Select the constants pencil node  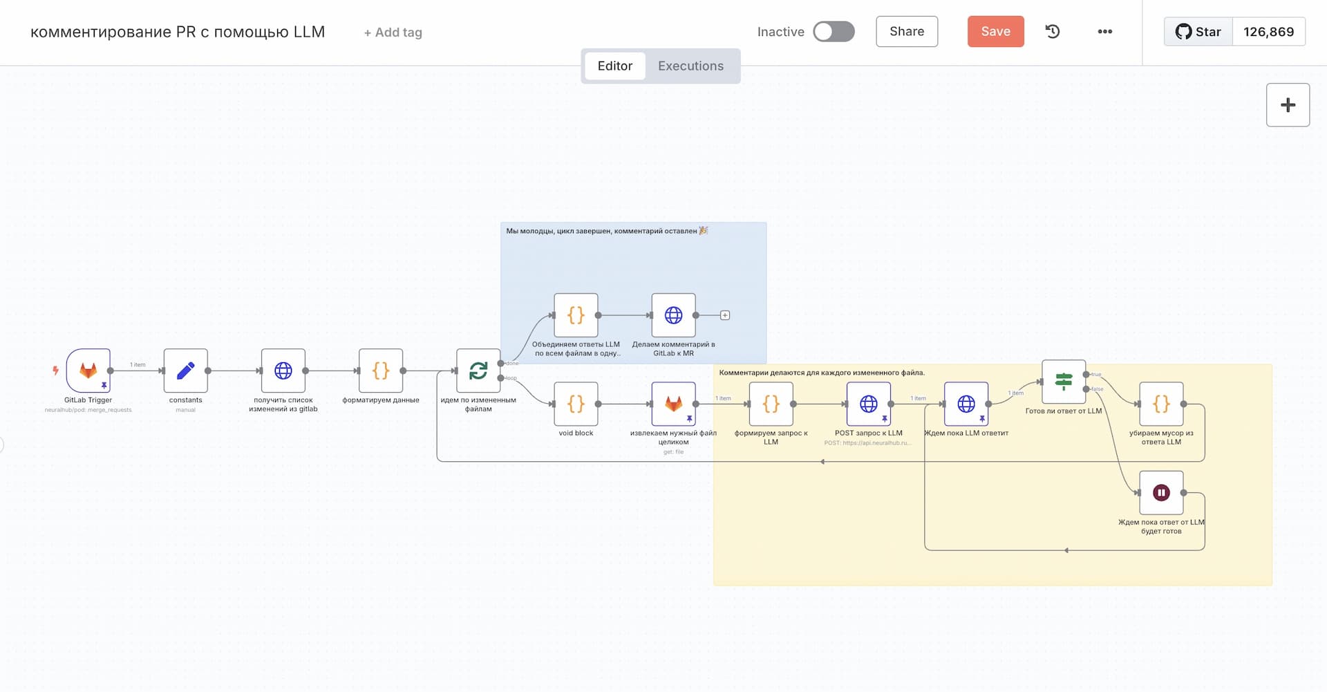185,371
